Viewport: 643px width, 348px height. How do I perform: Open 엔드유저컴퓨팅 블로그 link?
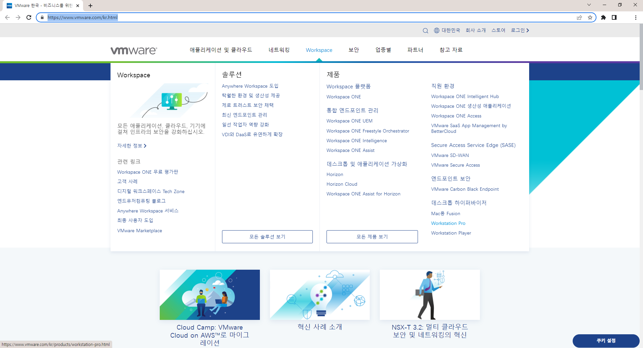pos(141,201)
